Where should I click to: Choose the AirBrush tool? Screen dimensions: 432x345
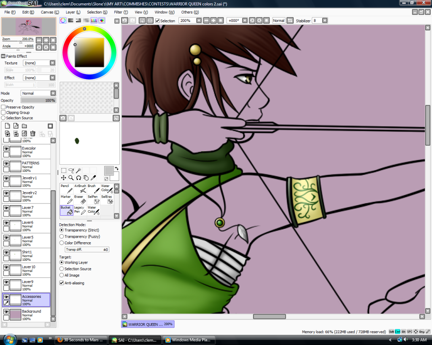pyautogui.click(x=80, y=189)
